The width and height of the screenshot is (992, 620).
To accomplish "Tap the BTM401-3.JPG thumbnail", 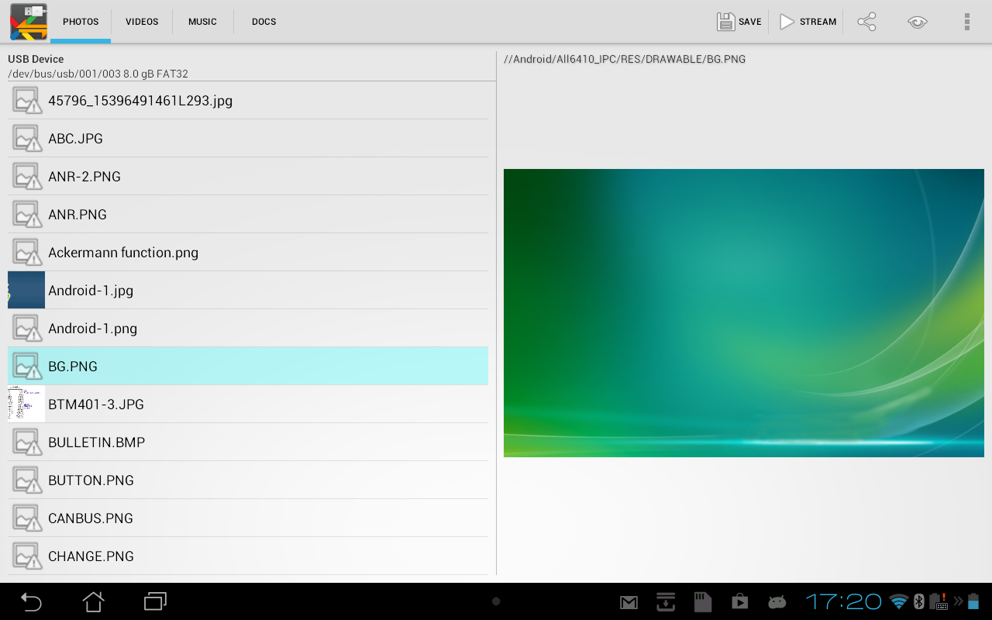I will click(x=26, y=404).
